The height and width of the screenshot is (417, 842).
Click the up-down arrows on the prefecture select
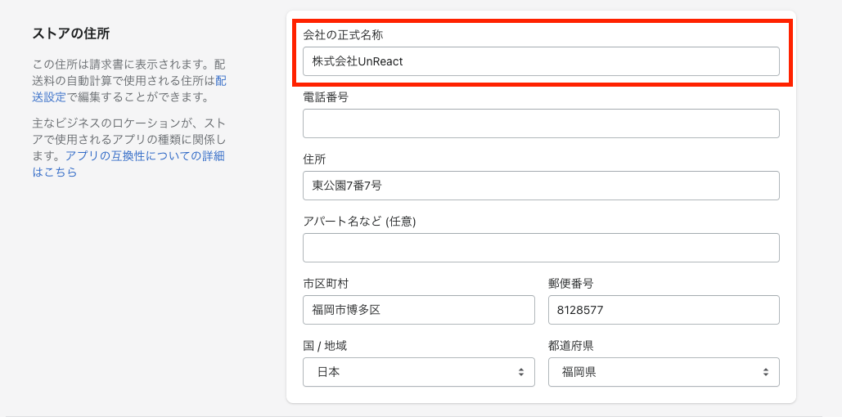tap(765, 372)
